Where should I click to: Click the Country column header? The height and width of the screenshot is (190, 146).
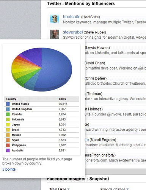tap(11, 99)
